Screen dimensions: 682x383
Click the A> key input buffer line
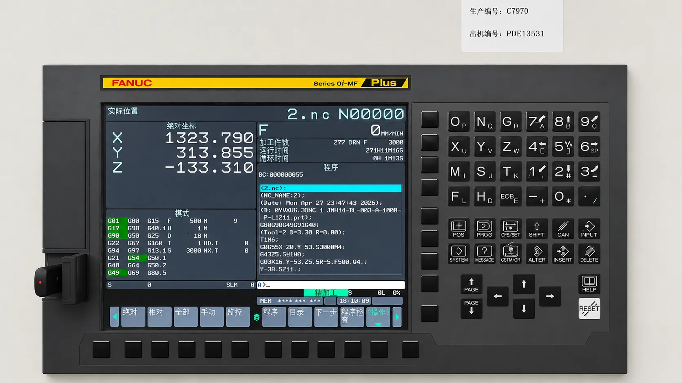[331, 285]
